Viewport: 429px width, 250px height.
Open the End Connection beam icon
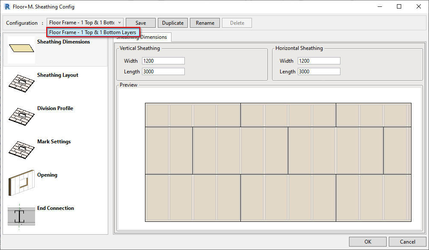click(21, 216)
